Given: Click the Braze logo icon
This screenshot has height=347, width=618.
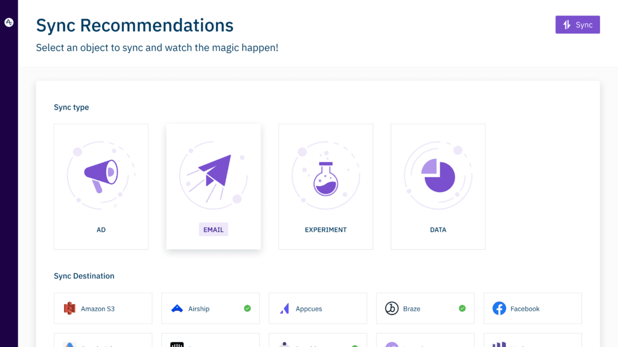Looking at the screenshot, I should (392, 308).
